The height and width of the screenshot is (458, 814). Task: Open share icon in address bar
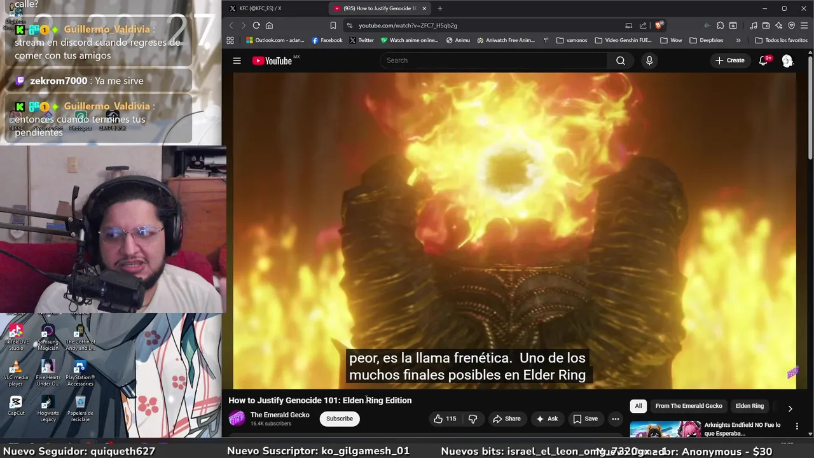click(643, 25)
